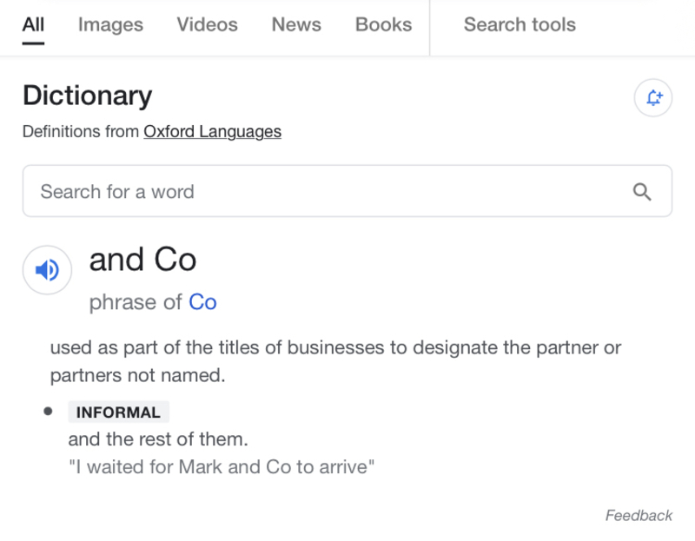Viewport: 695px width, 541px height.
Task: Open the Books tab
Action: click(x=383, y=25)
